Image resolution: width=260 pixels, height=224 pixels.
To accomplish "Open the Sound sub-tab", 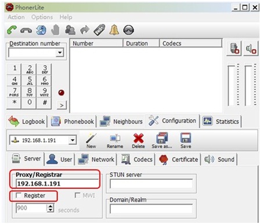I will pos(219,159).
